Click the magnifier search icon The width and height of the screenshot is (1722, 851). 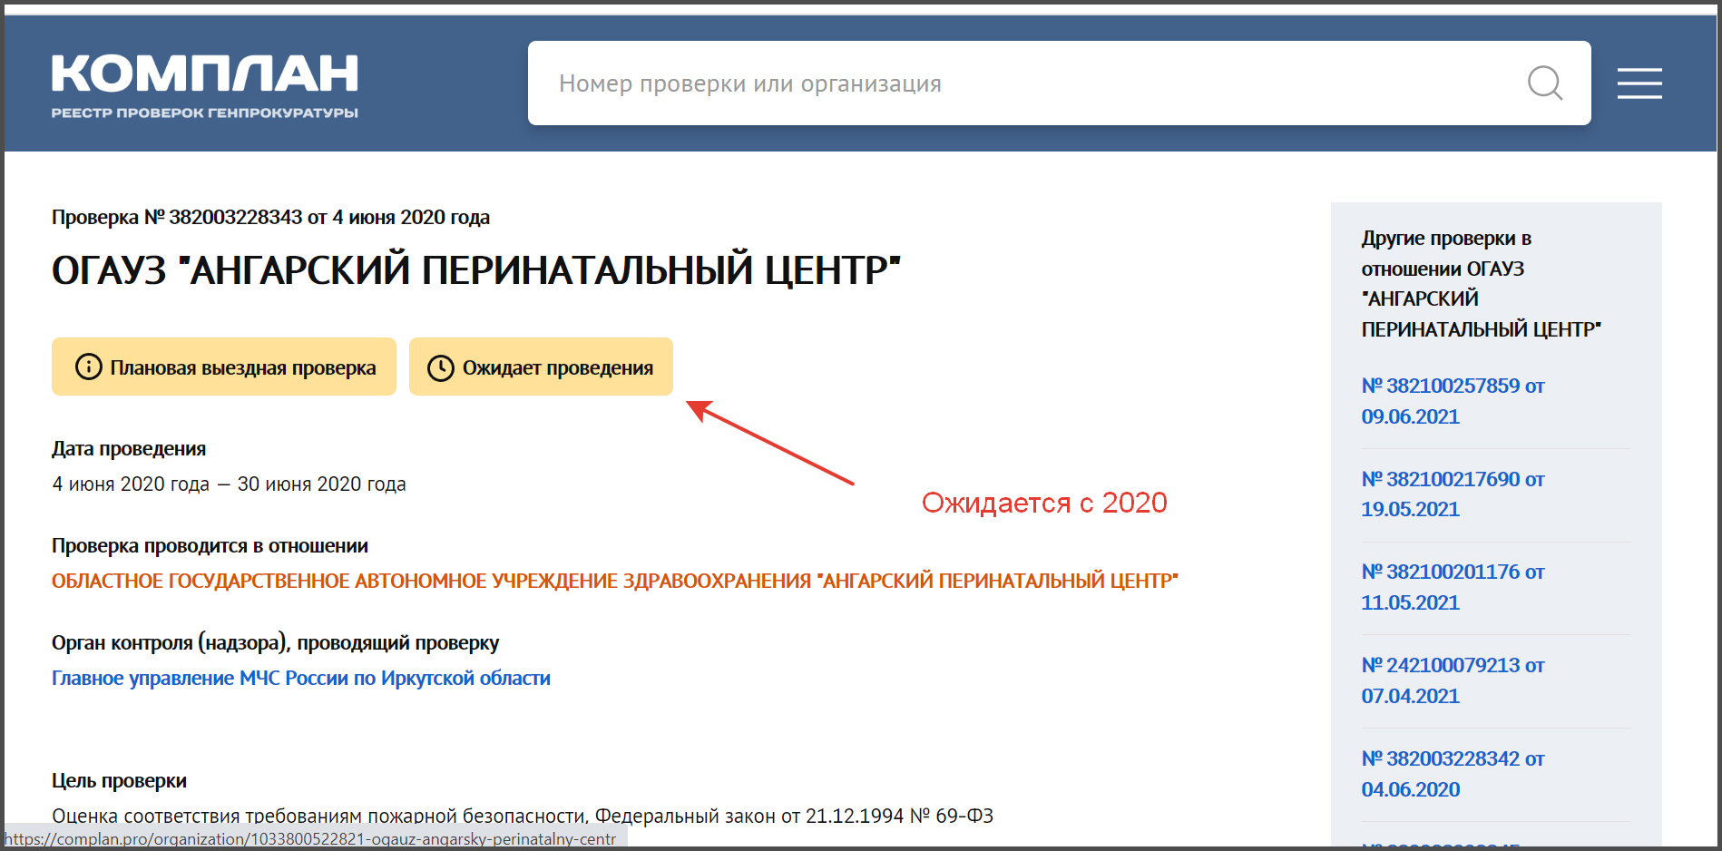pyautogui.click(x=1544, y=83)
